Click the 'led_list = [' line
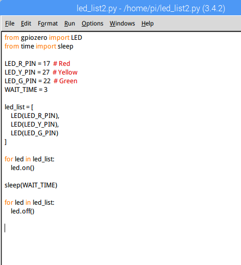The height and width of the screenshot is (265, 241). [x=19, y=107]
